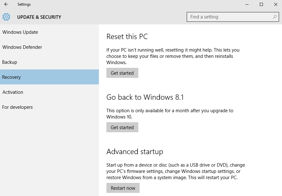
Task: Go to For developers settings
Action: pos(18,107)
